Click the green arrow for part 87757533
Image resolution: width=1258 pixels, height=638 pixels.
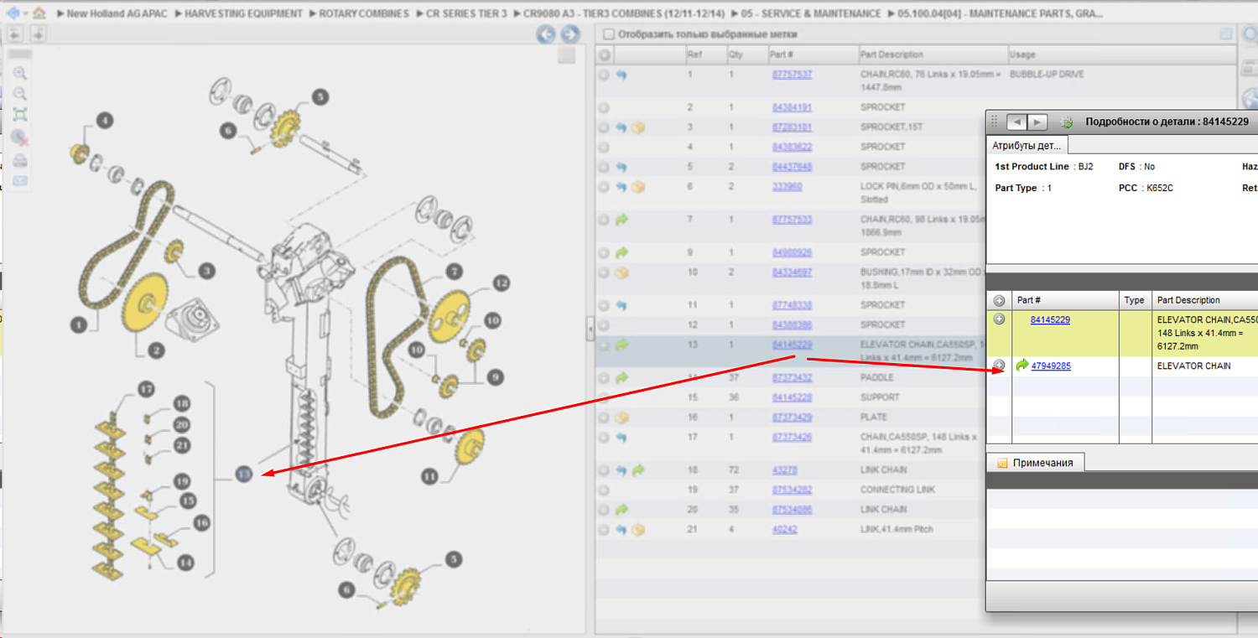(x=621, y=220)
